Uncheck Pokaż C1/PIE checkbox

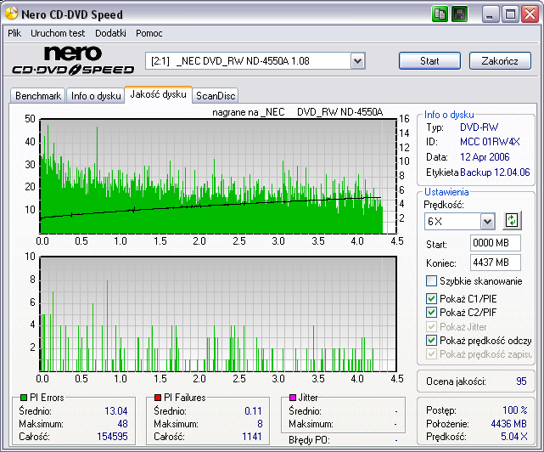[431, 298]
